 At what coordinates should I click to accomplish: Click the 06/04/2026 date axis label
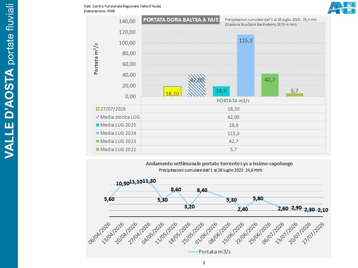100,233
